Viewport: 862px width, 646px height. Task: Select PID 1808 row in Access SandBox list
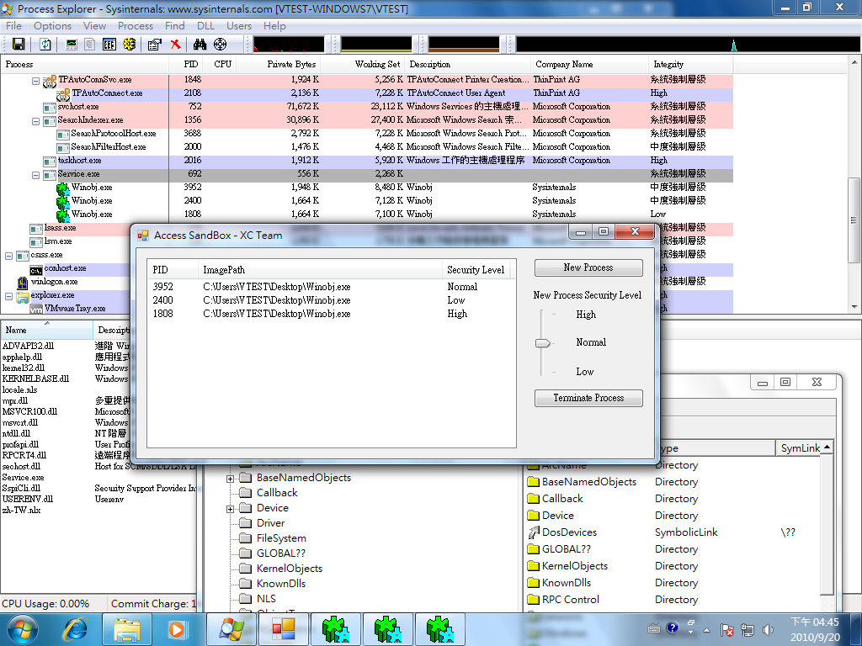(x=332, y=314)
